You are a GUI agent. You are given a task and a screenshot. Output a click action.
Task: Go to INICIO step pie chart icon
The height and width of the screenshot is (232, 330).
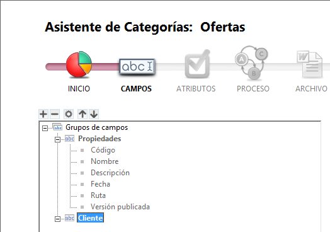coord(79,64)
